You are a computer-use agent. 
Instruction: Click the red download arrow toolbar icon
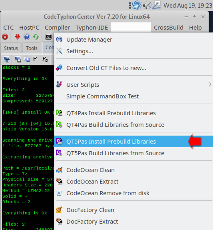[x=18, y=37]
